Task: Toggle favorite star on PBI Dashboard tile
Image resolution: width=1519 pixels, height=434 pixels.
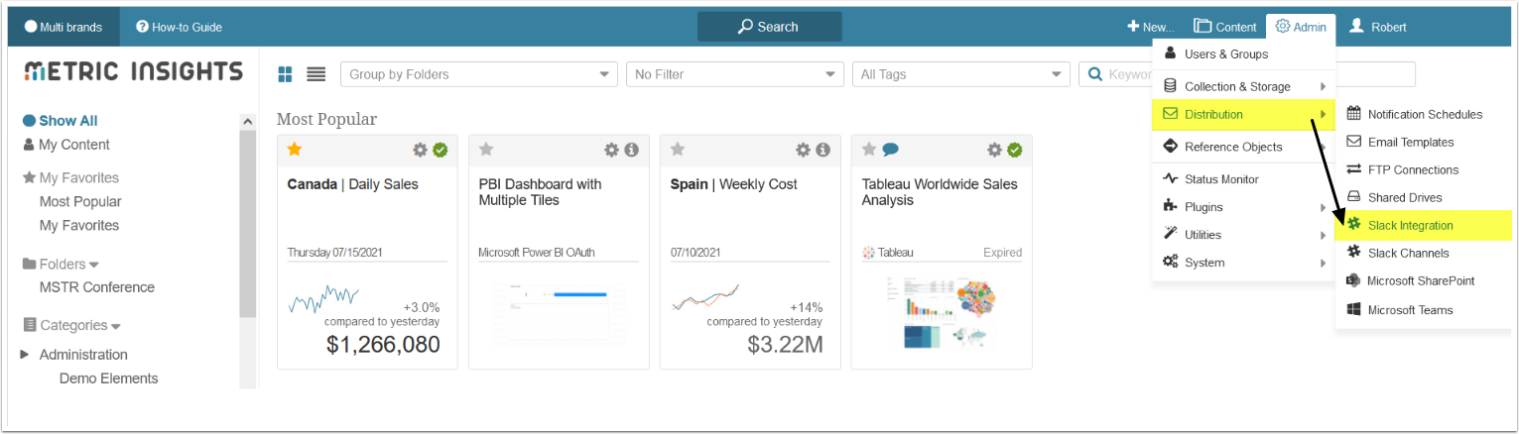Action: pyautogui.click(x=486, y=150)
